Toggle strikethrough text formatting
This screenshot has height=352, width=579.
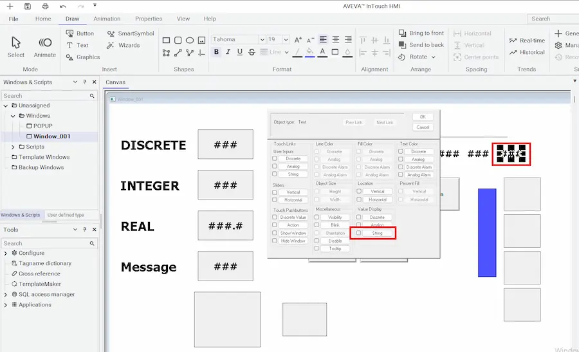[x=252, y=52]
